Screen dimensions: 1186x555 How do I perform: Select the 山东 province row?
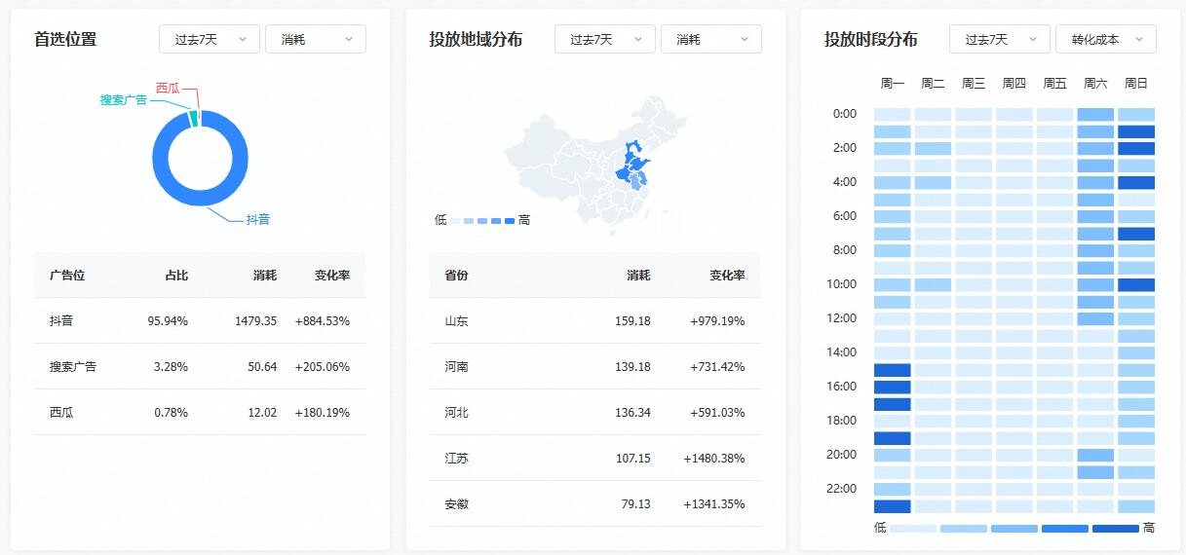pyautogui.click(x=595, y=320)
